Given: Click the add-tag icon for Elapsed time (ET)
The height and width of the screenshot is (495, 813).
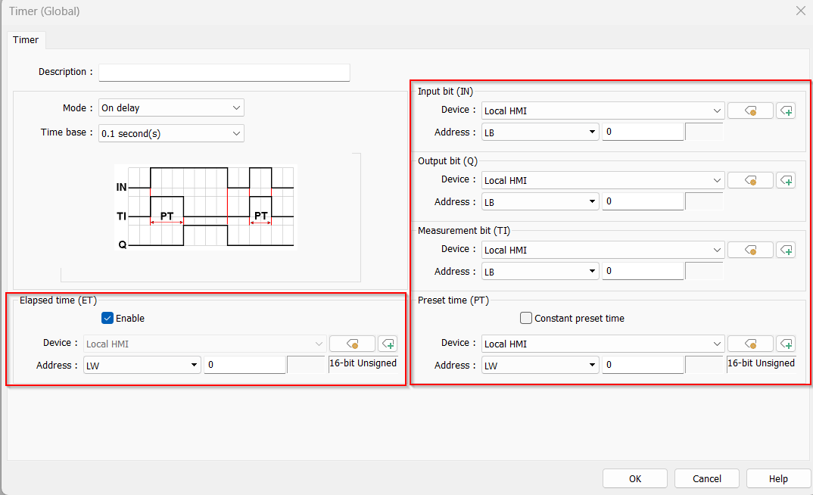Looking at the screenshot, I should tap(388, 344).
